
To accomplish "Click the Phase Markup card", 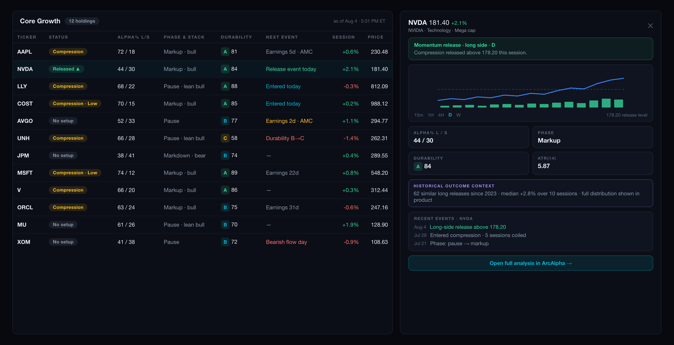I will pos(593,137).
